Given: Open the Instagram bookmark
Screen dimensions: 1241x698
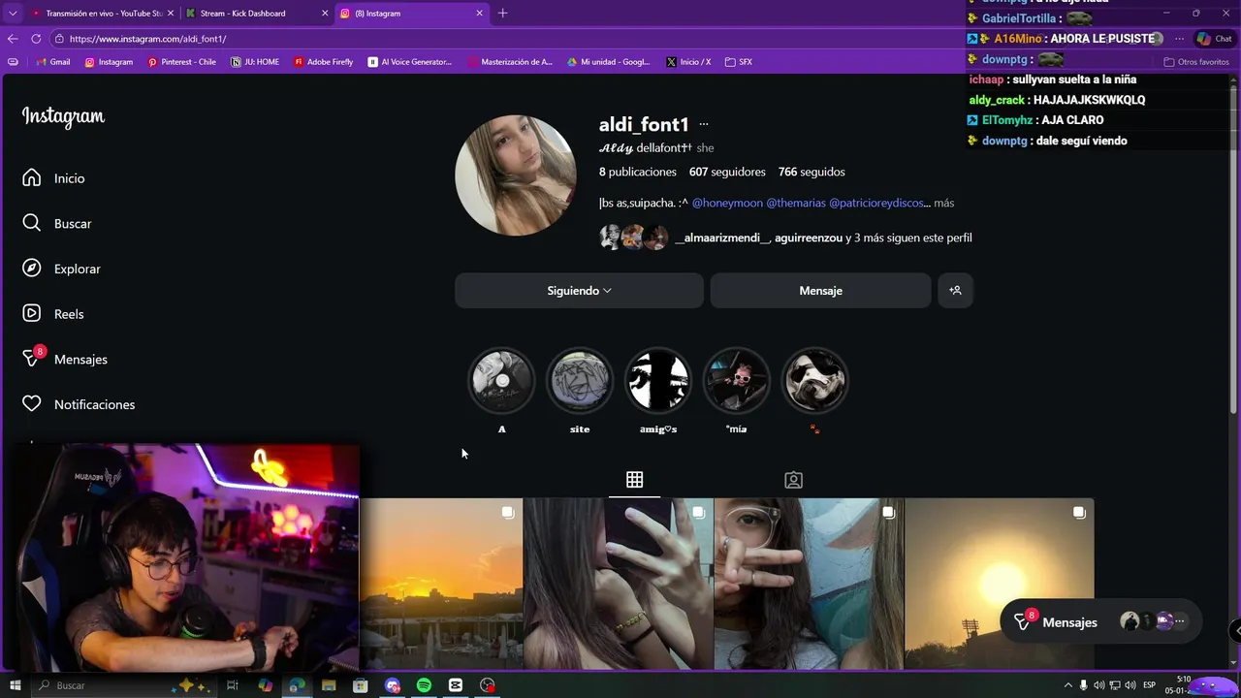Looking at the screenshot, I should [109, 62].
